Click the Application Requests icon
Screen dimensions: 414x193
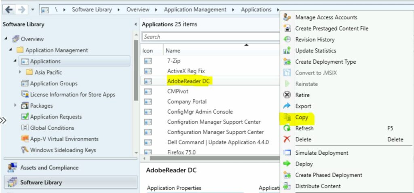(25, 116)
